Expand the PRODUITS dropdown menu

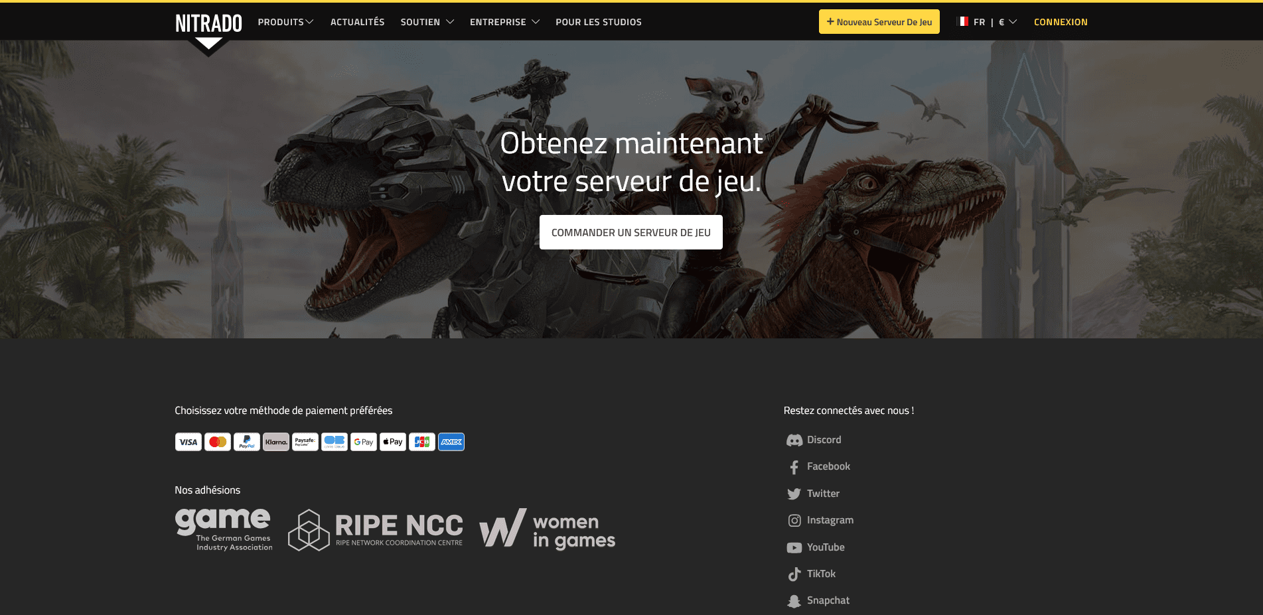pyautogui.click(x=285, y=22)
